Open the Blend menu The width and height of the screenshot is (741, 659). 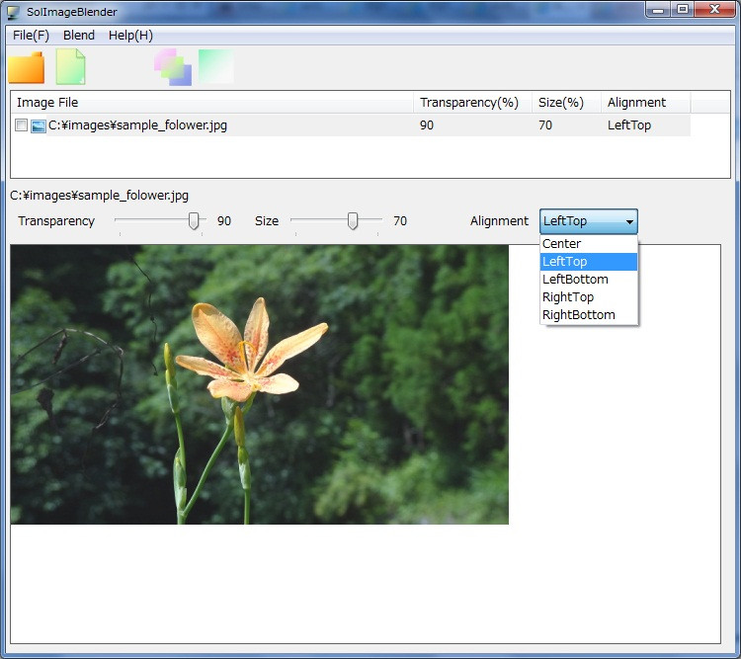79,36
